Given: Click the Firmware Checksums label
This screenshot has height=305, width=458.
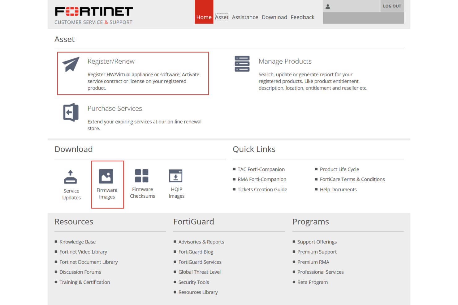Looking at the screenshot, I should [143, 193].
